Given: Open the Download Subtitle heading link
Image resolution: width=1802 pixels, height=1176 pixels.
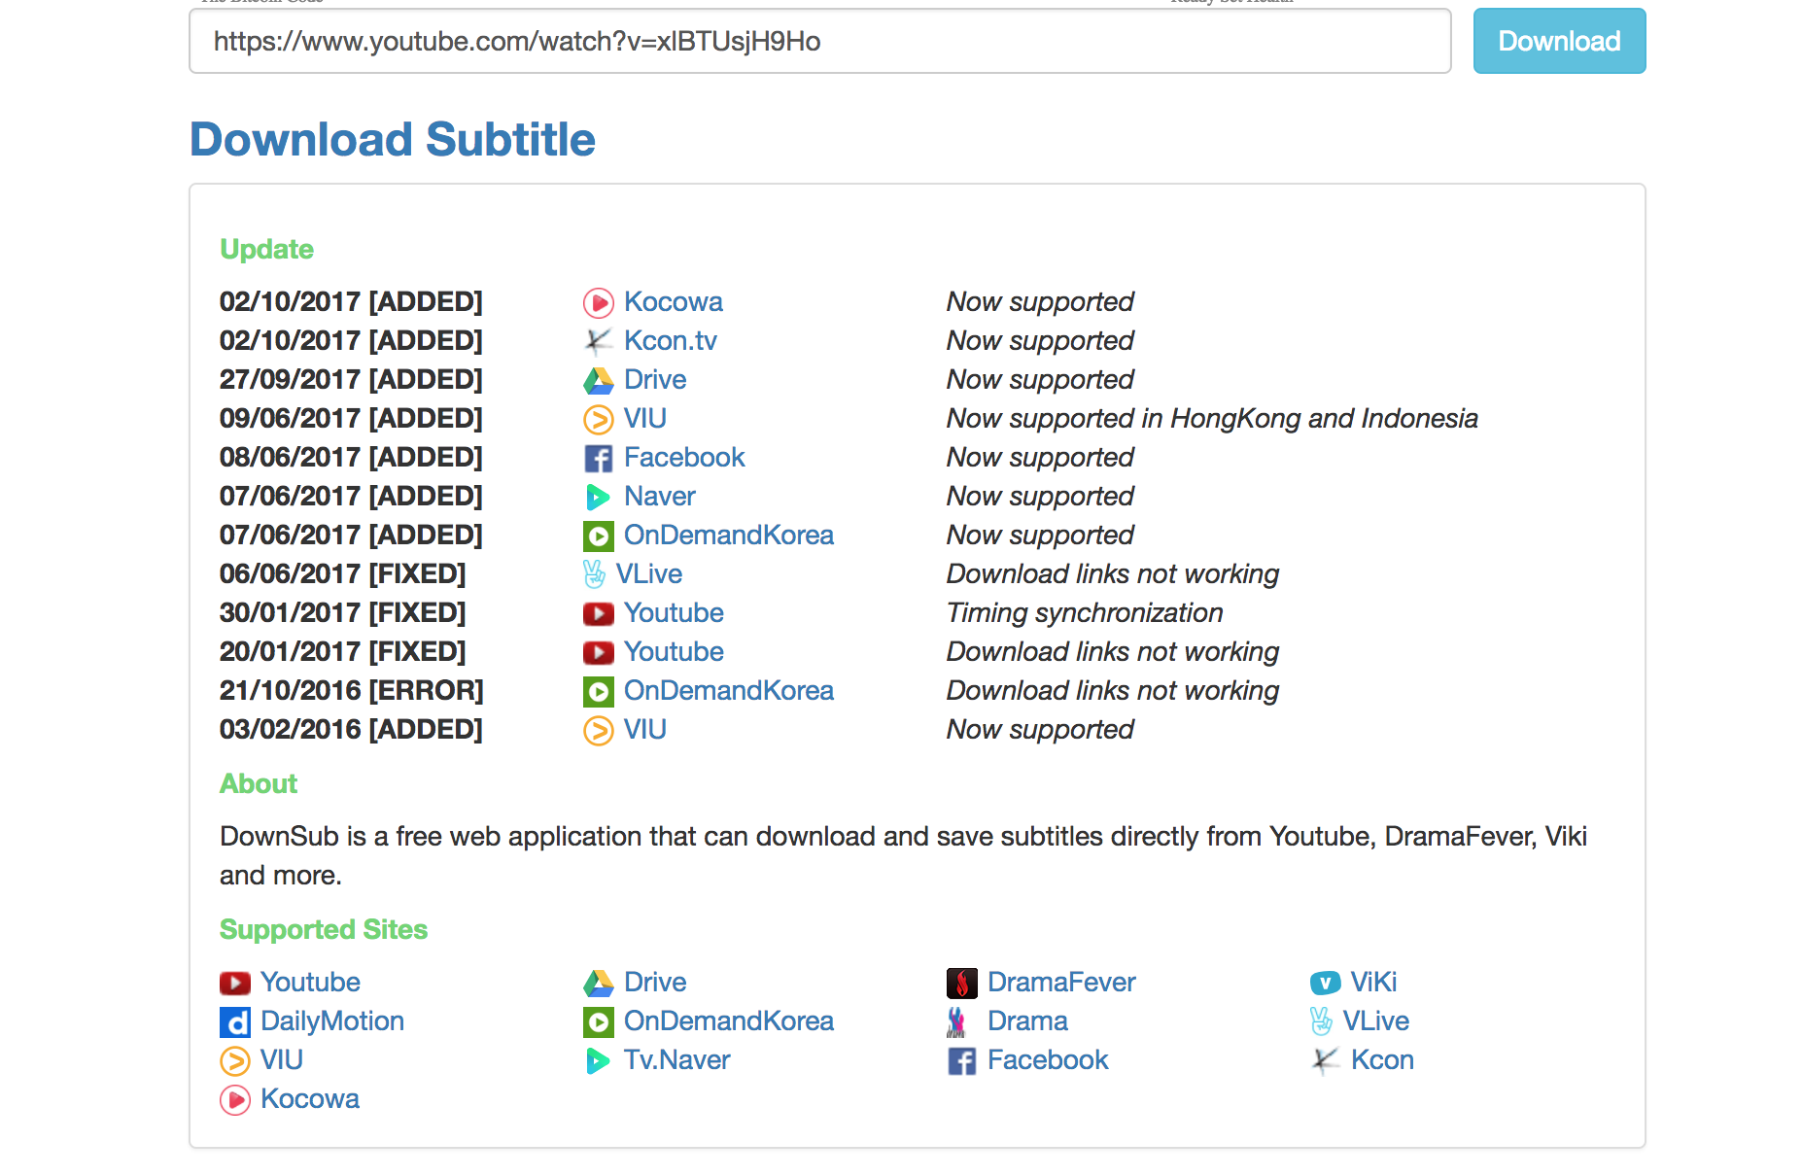Looking at the screenshot, I should tap(392, 139).
